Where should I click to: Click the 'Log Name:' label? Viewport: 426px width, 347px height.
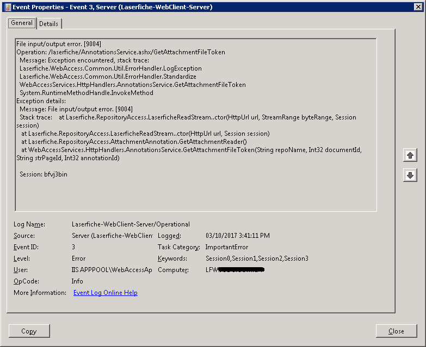(x=29, y=224)
